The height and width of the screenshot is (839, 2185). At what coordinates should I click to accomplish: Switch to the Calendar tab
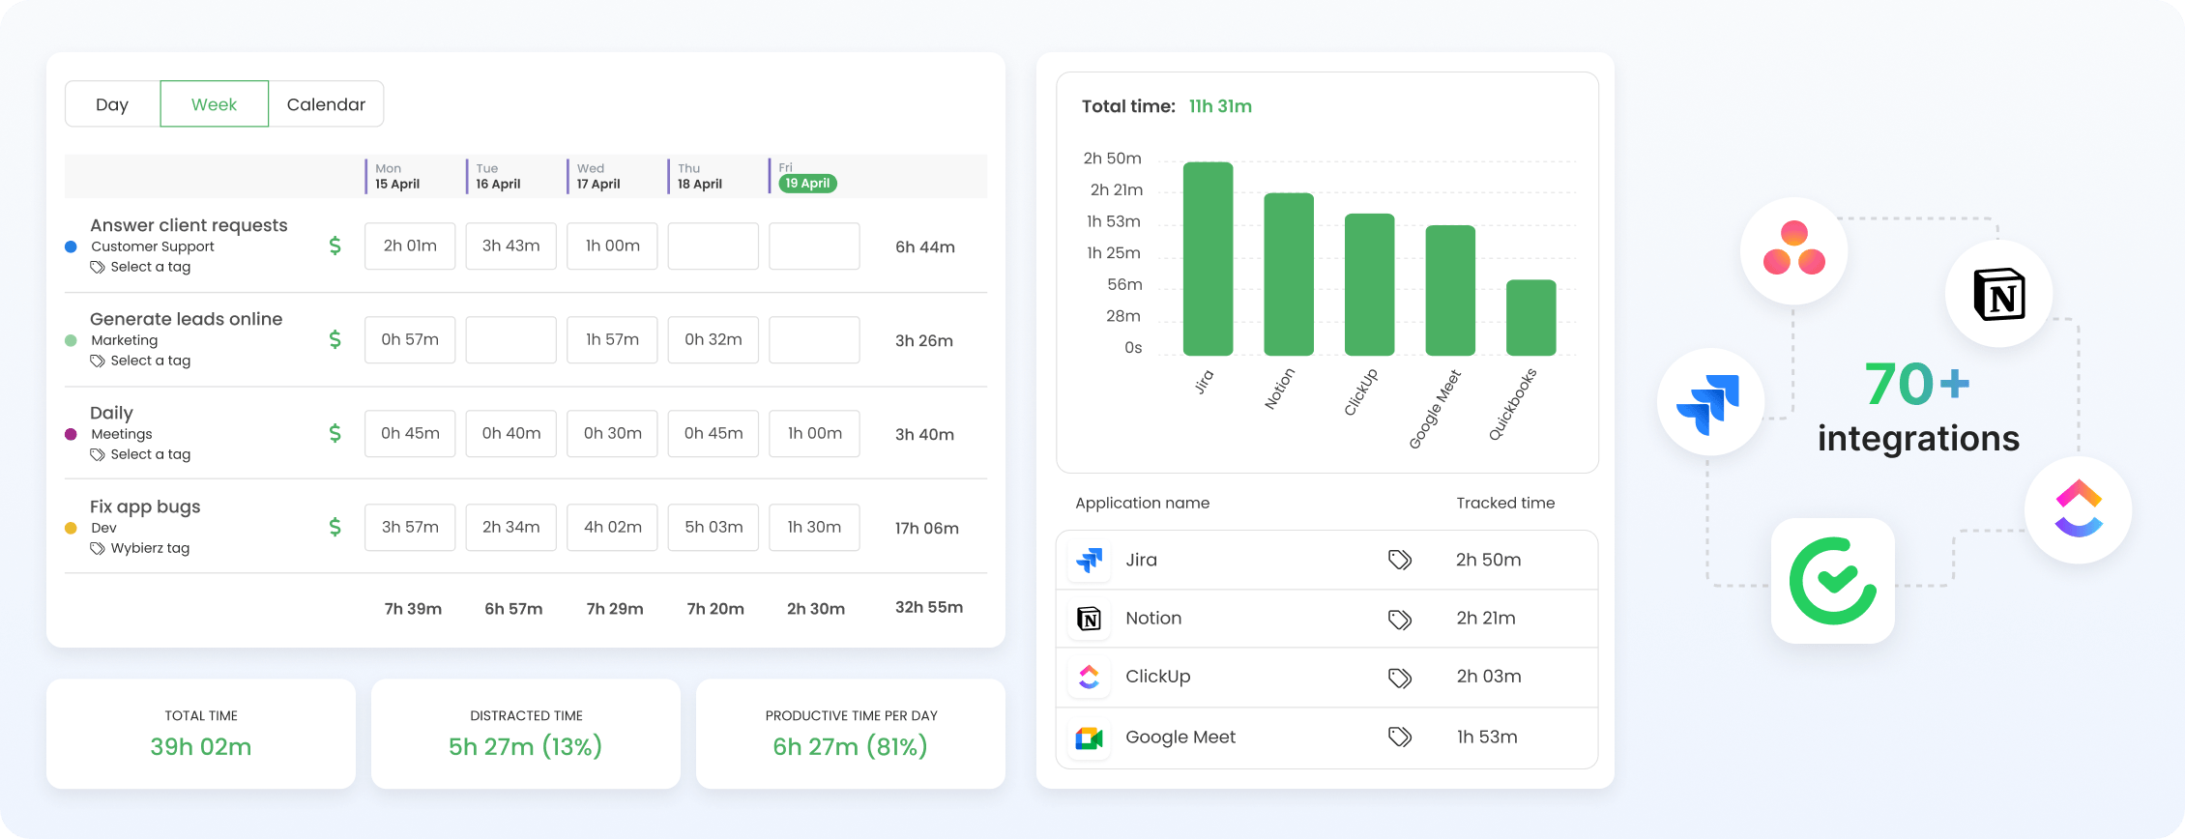click(x=326, y=104)
